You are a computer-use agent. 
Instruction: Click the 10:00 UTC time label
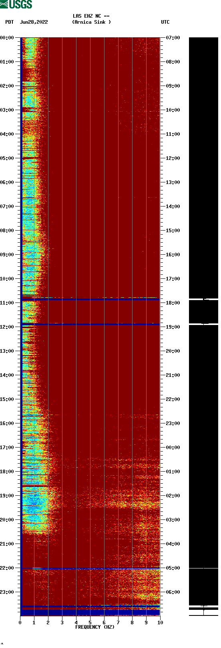pyautogui.click(x=173, y=110)
